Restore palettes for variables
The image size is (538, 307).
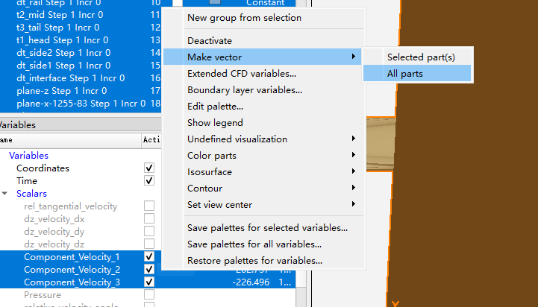254,261
